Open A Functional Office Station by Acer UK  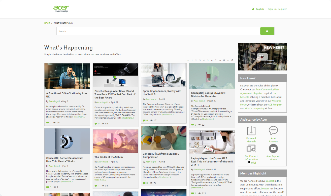click(67, 95)
